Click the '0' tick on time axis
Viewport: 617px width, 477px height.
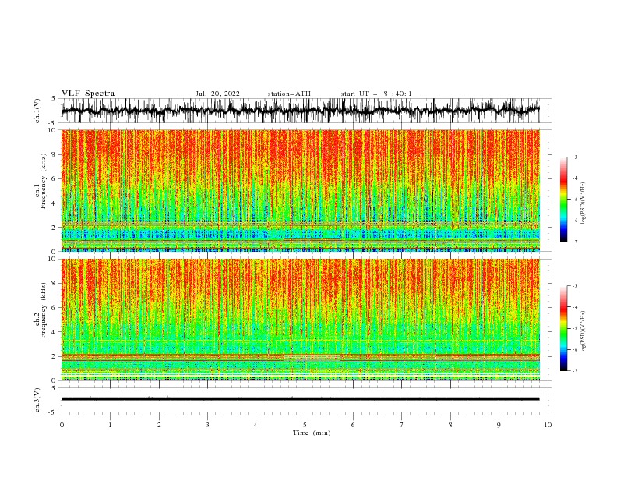(x=62, y=425)
